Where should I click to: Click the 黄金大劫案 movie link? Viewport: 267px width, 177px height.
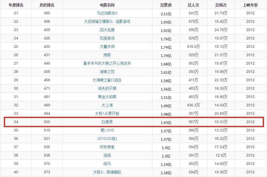[x=107, y=97]
